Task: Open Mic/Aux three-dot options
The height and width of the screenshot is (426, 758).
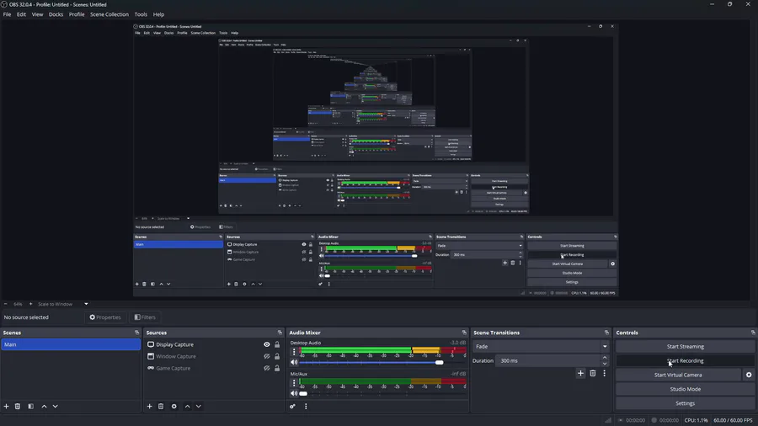Action: [294, 382]
